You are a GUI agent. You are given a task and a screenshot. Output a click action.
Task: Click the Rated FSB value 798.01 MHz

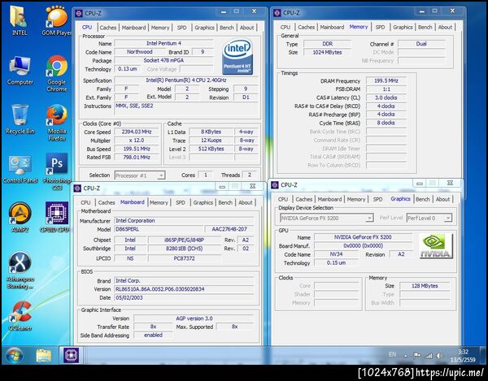137,158
